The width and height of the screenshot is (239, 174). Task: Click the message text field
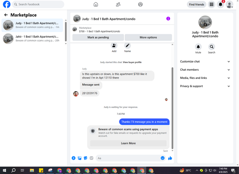pos(128,158)
